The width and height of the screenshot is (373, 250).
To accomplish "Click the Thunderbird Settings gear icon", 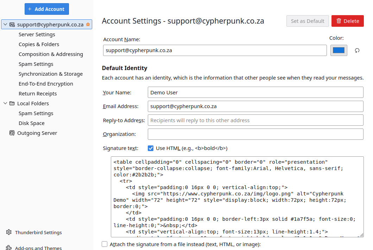I will [9, 232].
